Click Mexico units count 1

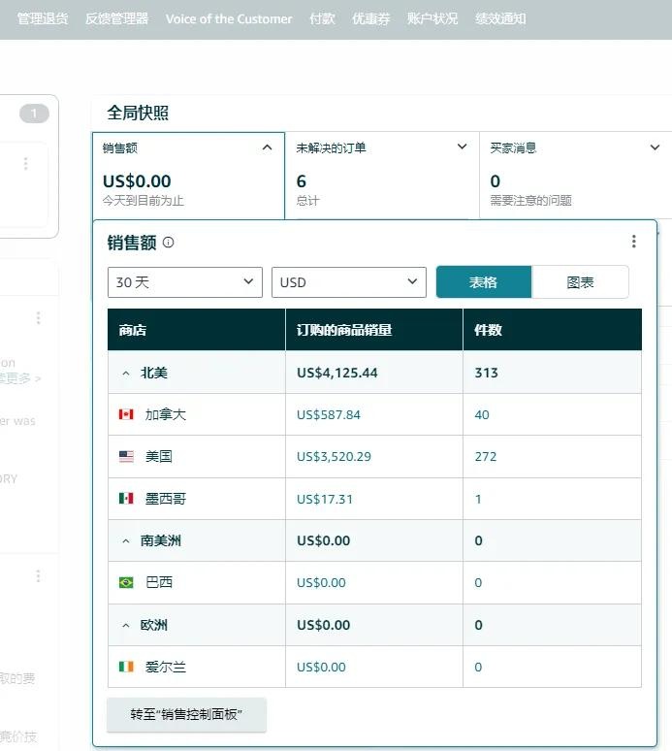478,499
